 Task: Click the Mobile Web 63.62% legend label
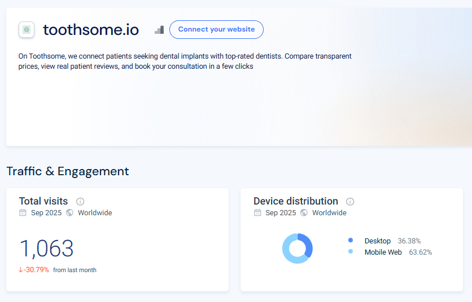coord(397,252)
